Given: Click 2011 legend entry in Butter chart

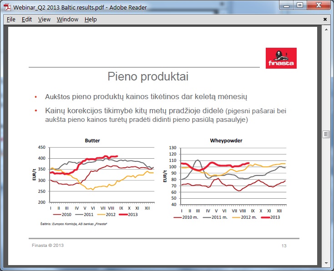Looking at the screenshot, I should click(84, 214).
